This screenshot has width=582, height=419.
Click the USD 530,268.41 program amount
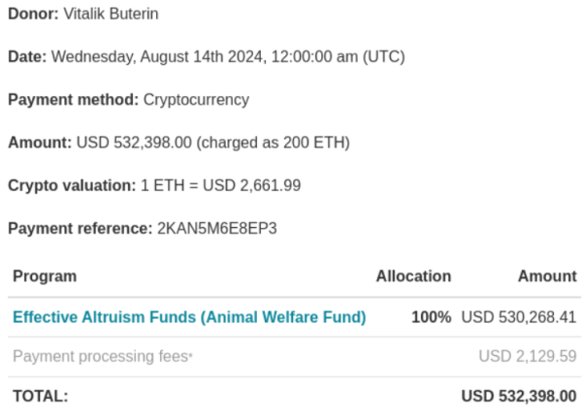click(519, 317)
